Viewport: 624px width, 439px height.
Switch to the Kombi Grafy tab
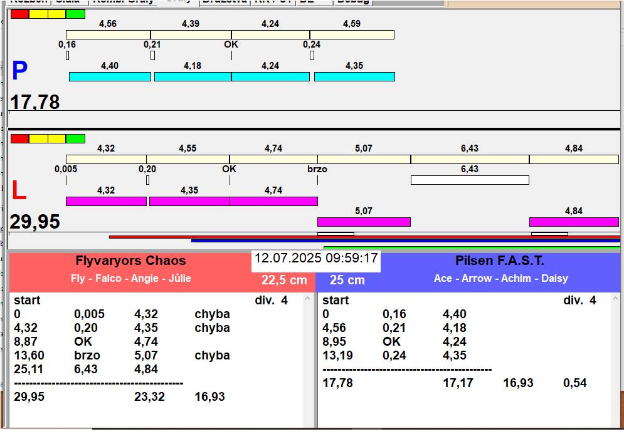[x=123, y=2]
